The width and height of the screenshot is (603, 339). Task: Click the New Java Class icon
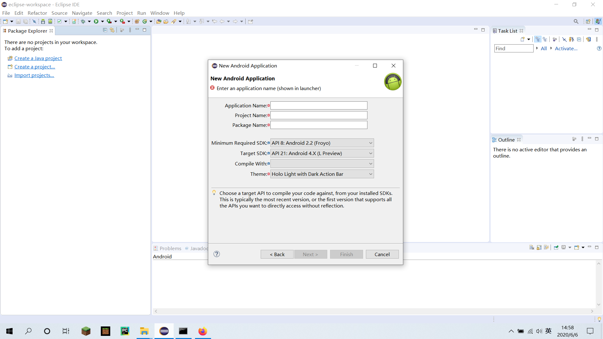tap(144, 21)
